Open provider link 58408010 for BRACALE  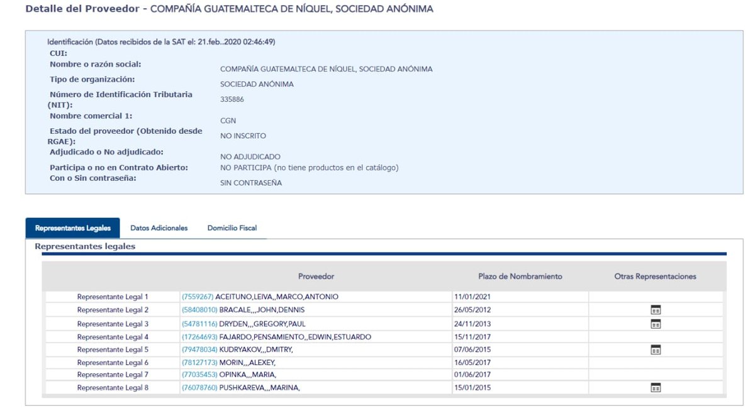(200, 310)
